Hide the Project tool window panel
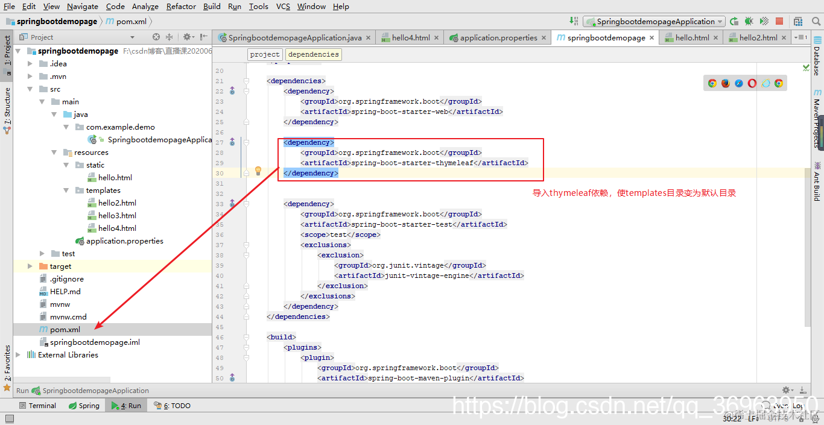This screenshot has height=425, width=824. (204, 37)
